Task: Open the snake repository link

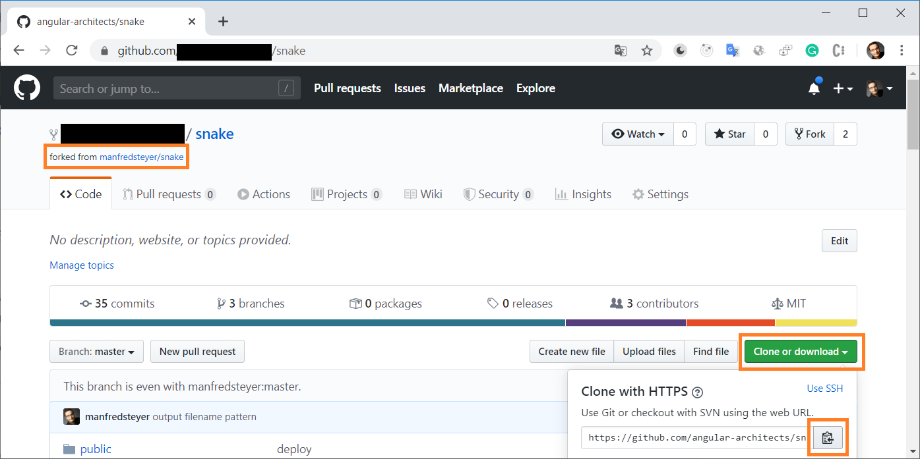Action: point(214,134)
